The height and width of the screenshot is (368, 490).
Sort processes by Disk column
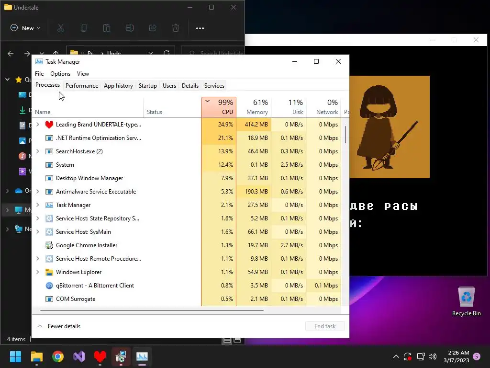coord(289,107)
